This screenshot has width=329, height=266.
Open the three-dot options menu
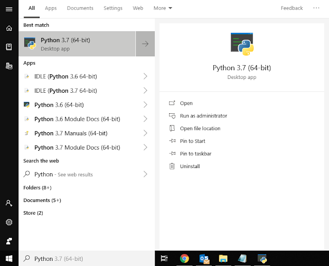pyautogui.click(x=316, y=8)
